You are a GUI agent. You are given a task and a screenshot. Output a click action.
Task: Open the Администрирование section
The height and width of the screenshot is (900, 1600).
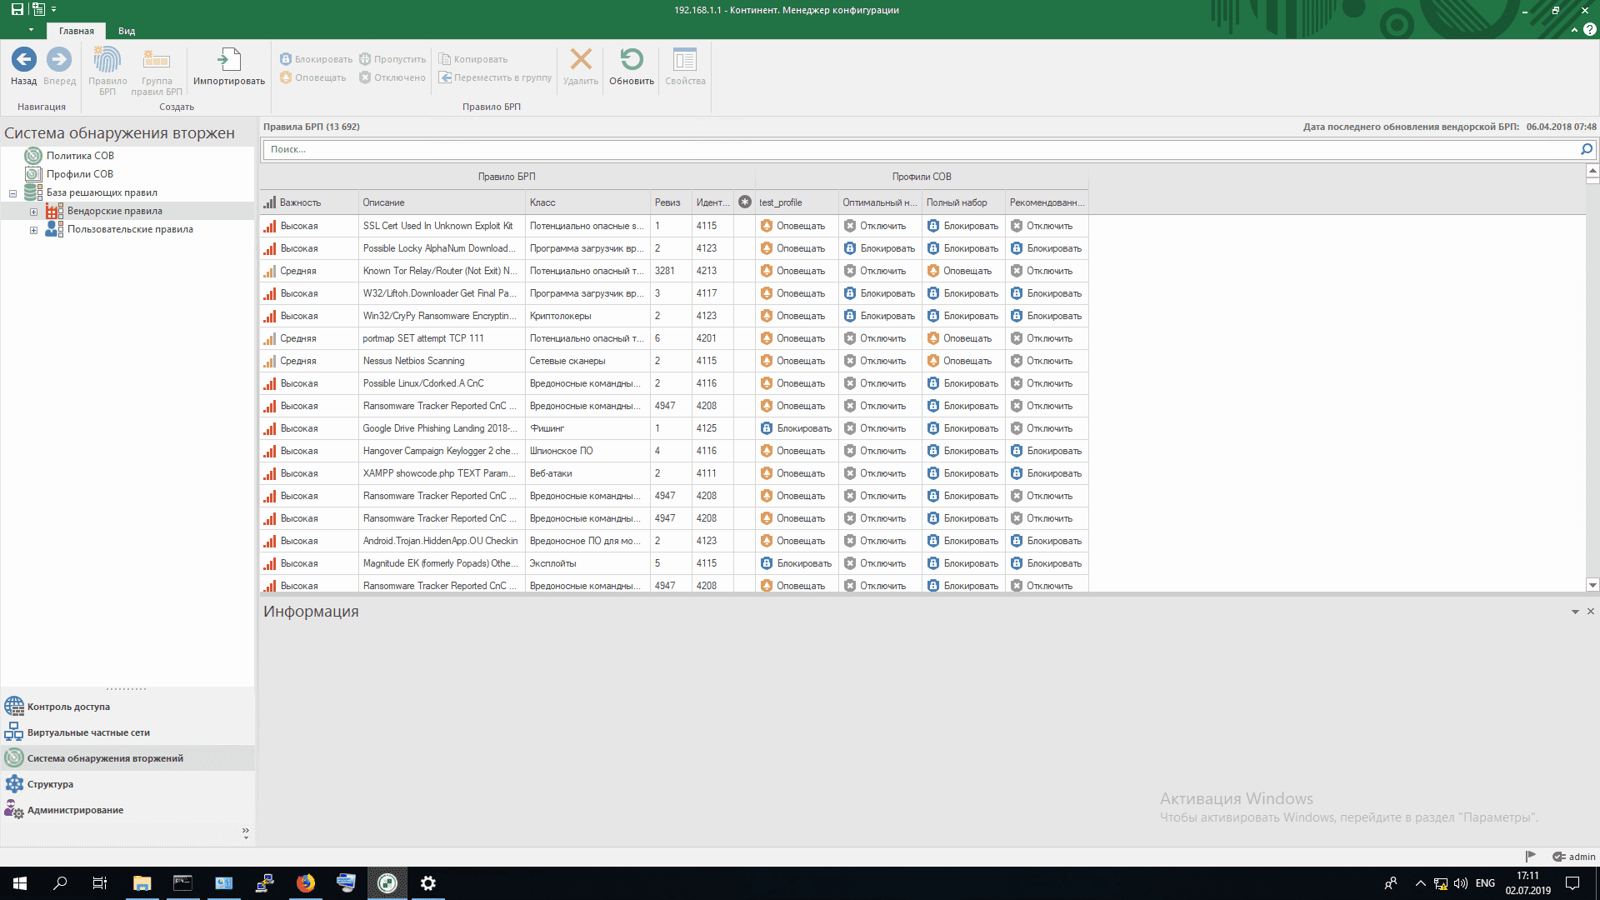[75, 810]
